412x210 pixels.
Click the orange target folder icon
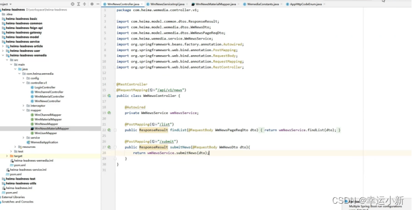point(12,156)
